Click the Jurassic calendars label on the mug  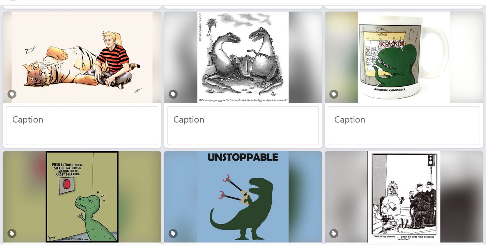point(390,90)
